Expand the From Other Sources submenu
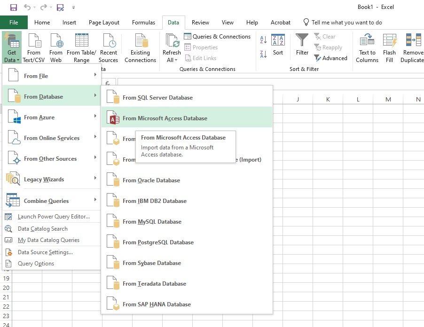This screenshot has width=424, height=327. [x=51, y=158]
